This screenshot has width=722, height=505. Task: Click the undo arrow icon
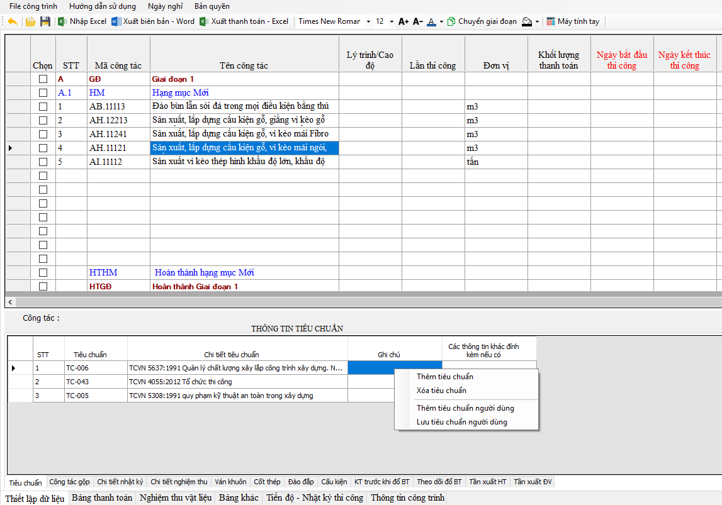(x=13, y=21)
